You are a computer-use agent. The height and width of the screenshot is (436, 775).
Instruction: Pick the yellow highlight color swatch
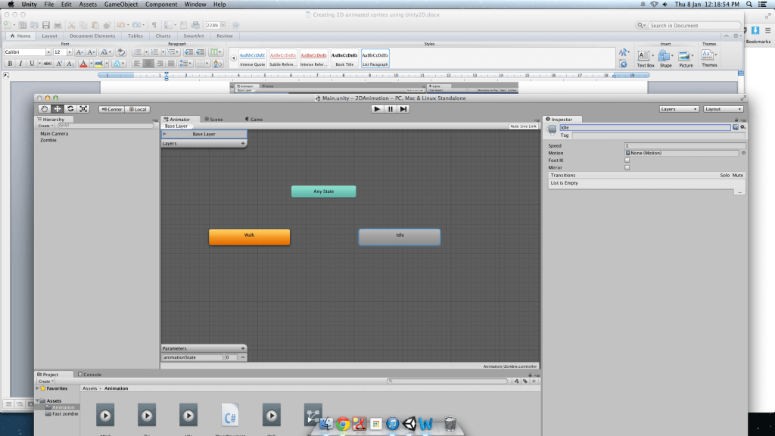(99, 64)
